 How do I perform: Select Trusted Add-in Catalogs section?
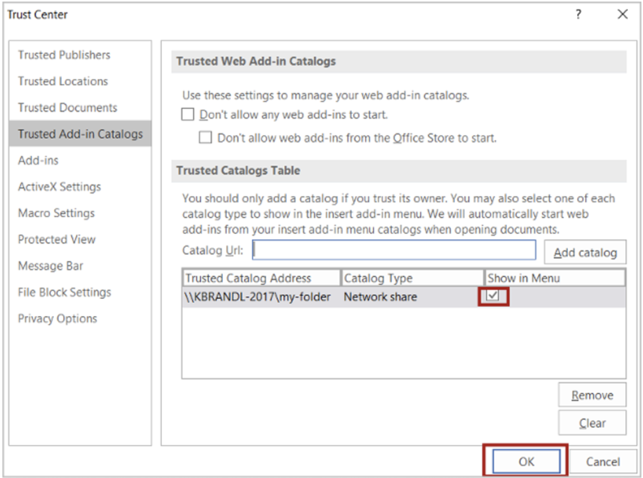click(x=80, y=134)
